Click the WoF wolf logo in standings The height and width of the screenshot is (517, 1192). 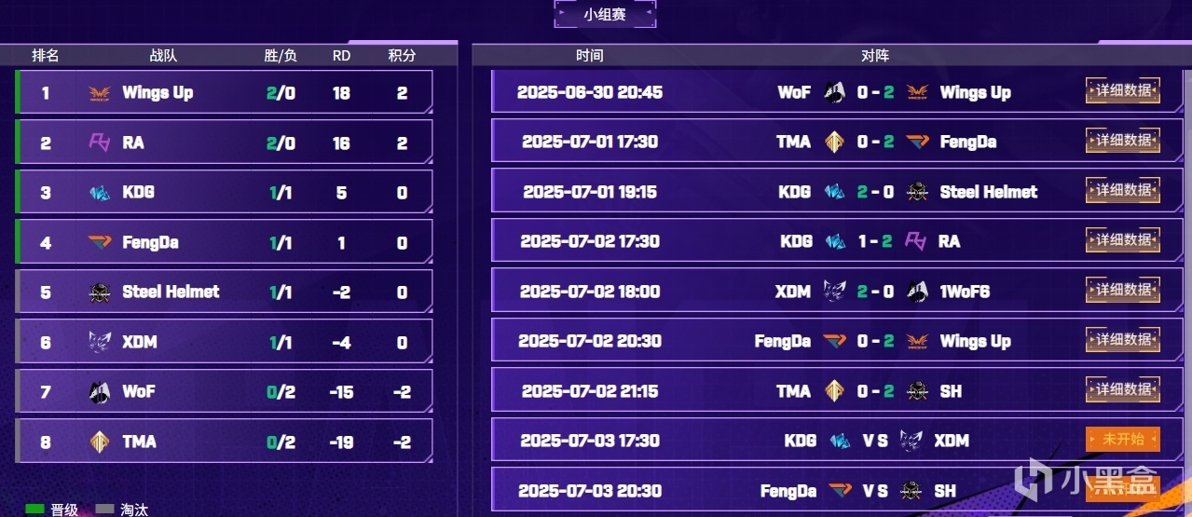click(x=99, y=391)
